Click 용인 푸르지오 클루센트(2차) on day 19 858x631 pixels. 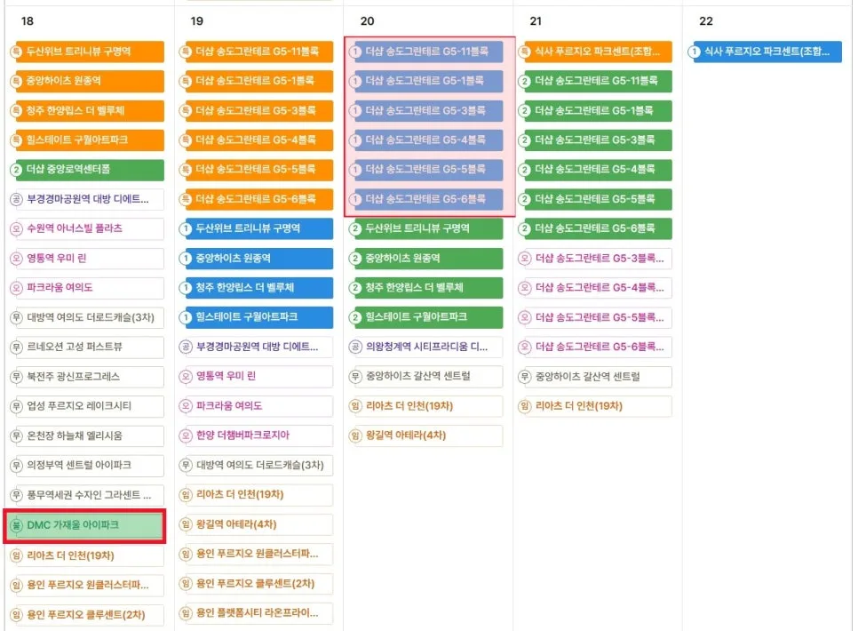click(x=256, y=583)
